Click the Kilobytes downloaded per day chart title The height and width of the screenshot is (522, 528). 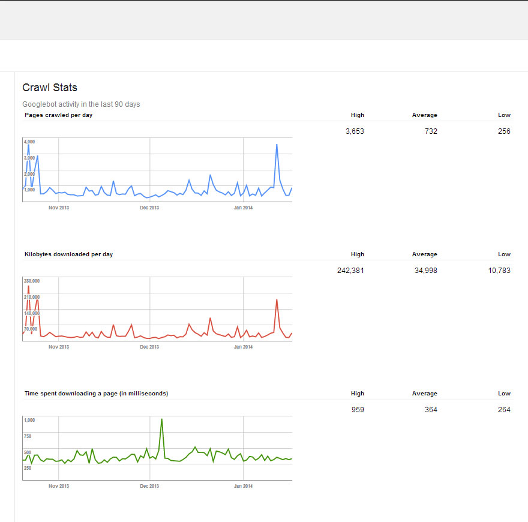point(68,254)
